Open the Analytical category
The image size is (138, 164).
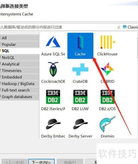[20, 64]
